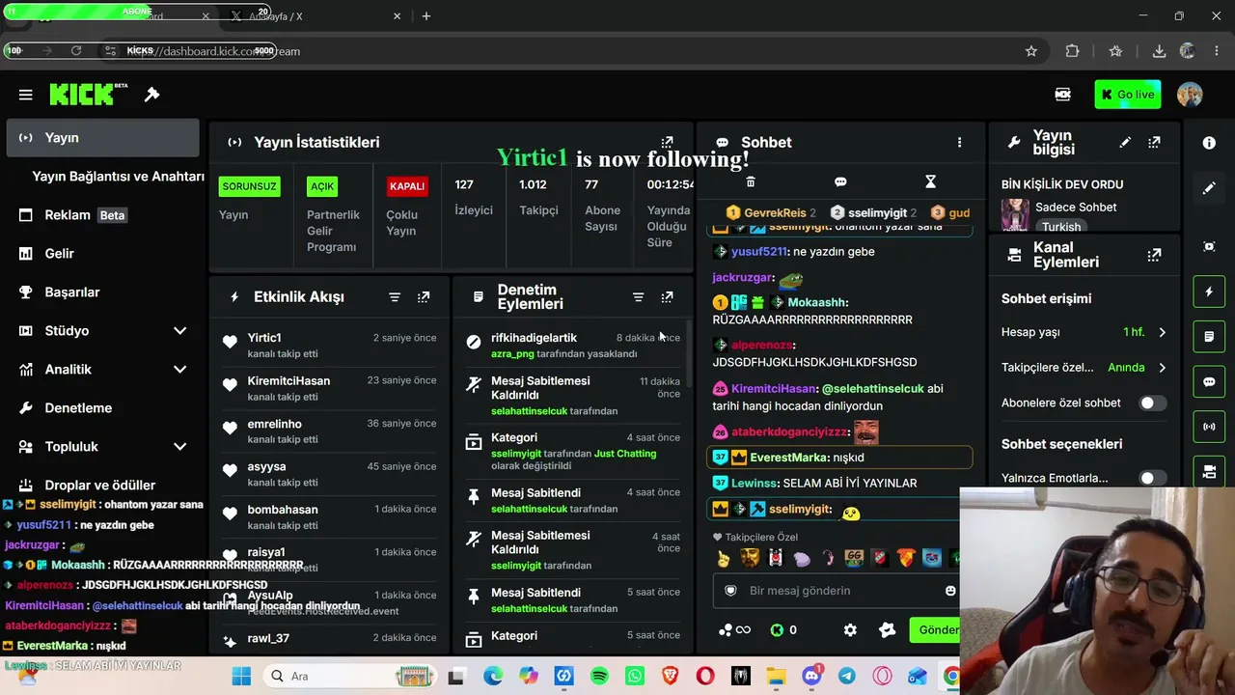The width and height of the screenshot is (1235, 695).
Task: Open the moderator hammer icon in header
Action: tap(151, 94)
